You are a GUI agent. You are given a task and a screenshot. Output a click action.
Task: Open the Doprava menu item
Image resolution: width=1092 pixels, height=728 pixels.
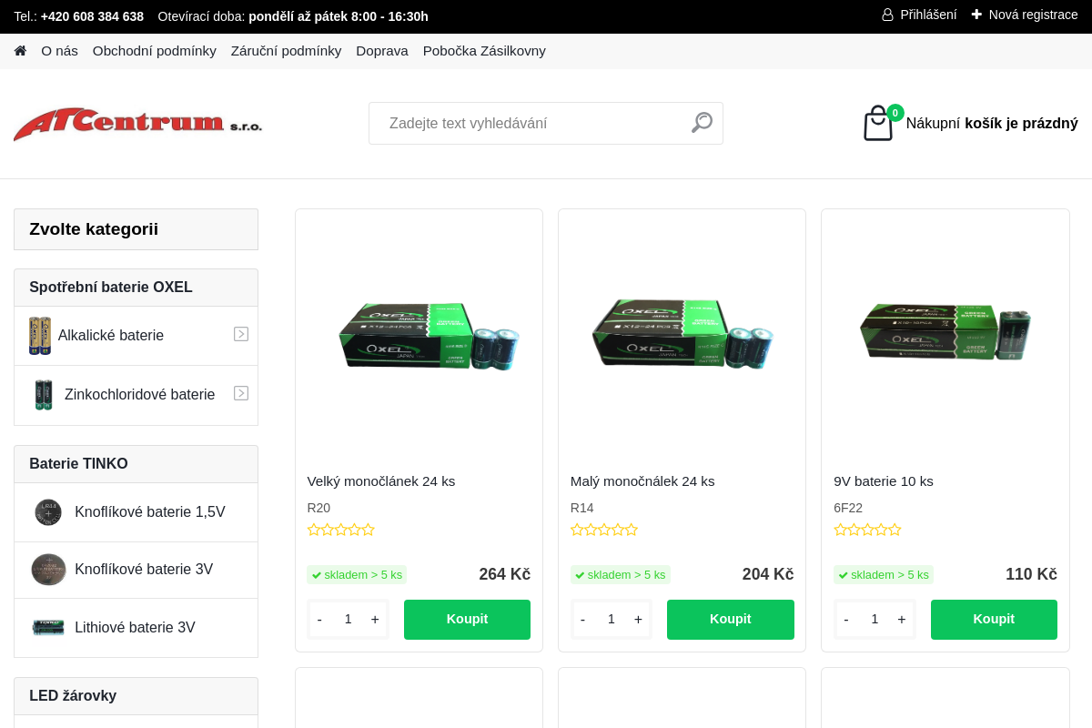pos(382,51)
